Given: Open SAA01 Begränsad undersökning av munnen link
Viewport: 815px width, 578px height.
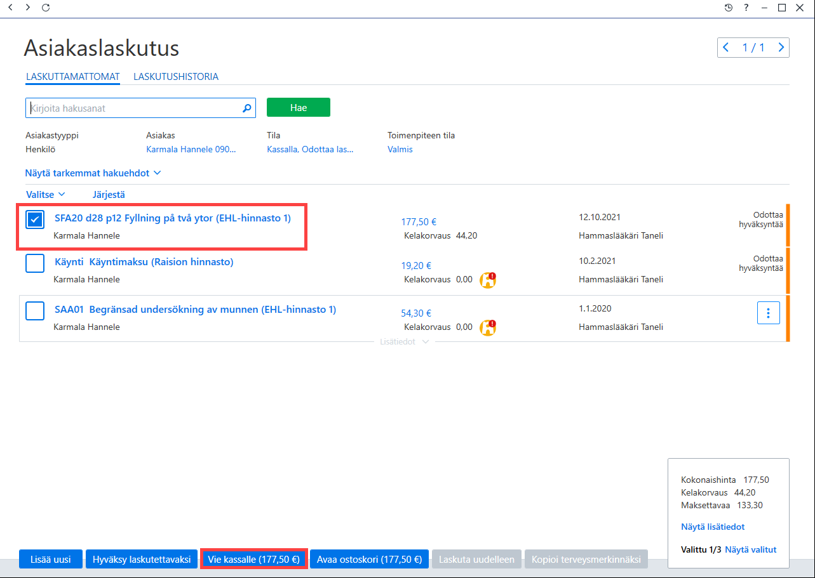Looking at the screenshot, I should 195,310.
